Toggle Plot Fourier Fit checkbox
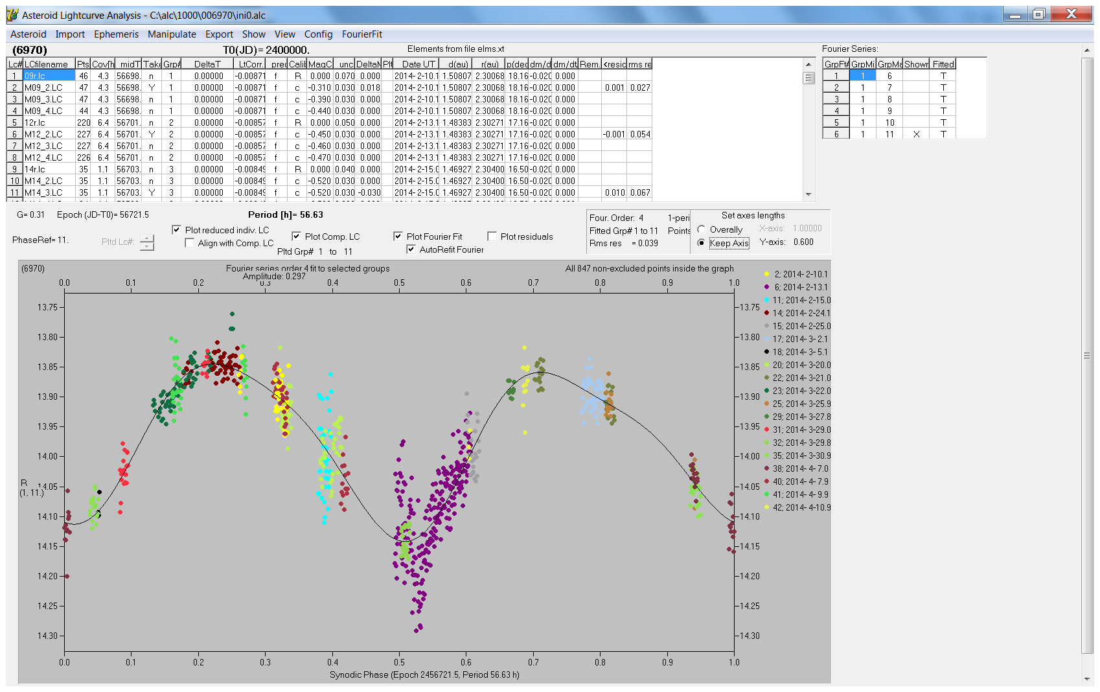The image size is (1100, 692). (398, 236)
